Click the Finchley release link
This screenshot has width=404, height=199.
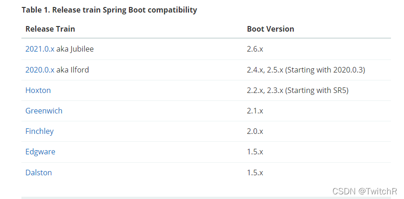coord(40,131)
